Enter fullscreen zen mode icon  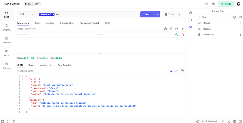[x=8, y=121]
